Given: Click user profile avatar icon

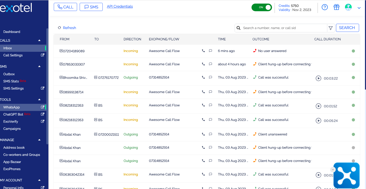Looking at the screenshot, I should (x=348, y=7).
